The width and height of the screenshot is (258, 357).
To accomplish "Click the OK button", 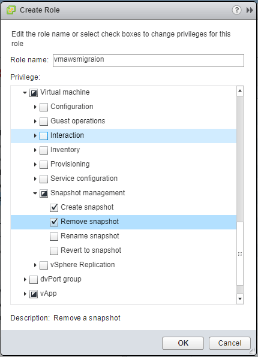I will coord(183,343).
